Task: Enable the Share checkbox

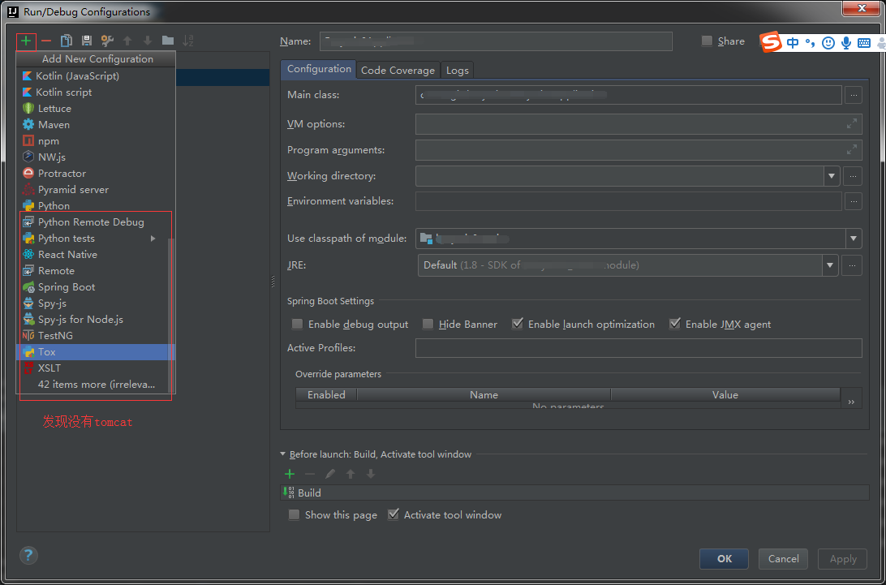Action: (x=705, y=41)
